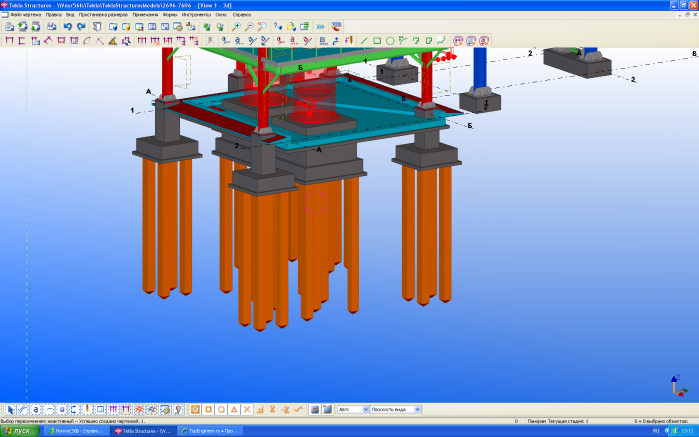Click the Redo arrow icon
The image size is (699, 437).
(81, 27)
